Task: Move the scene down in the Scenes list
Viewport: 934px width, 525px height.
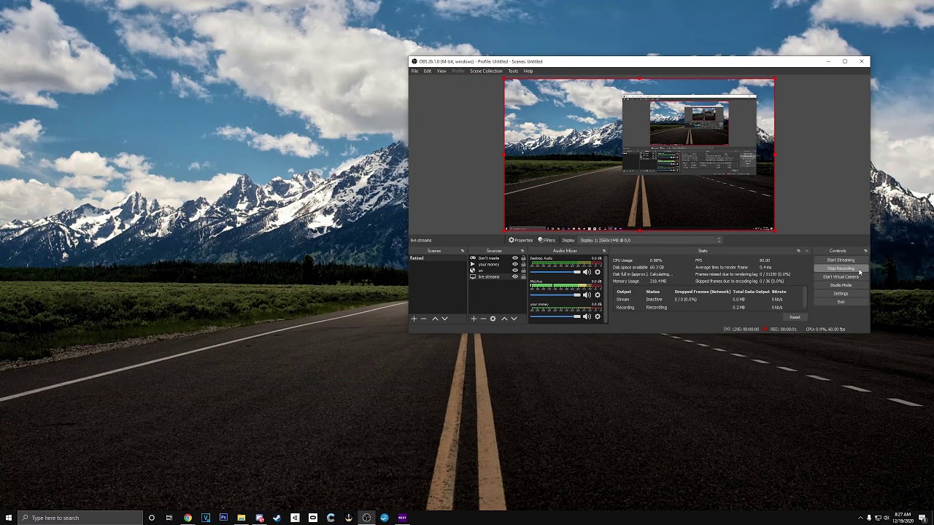Action: pos(444,319)
